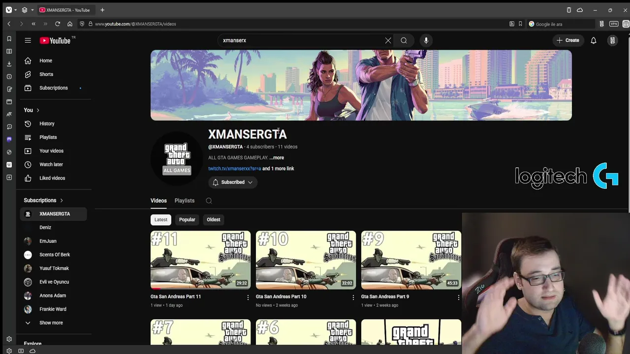Open Vivaldi settings gear in status bar
630x354 pixels.
(x=9, y=351)
